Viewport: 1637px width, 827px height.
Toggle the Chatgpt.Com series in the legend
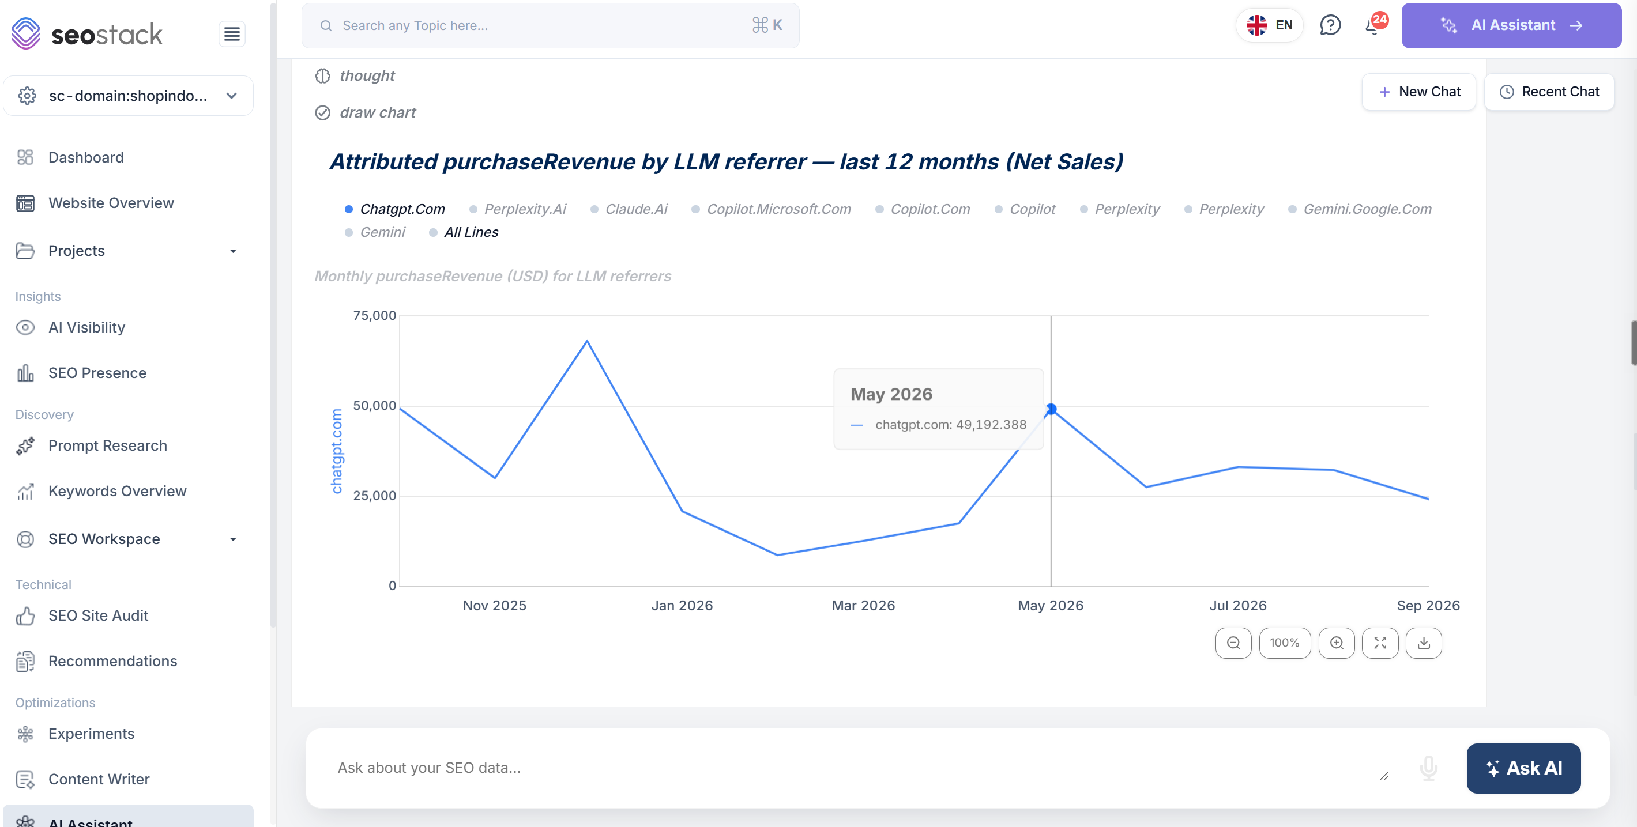click(x=394, y=209)
